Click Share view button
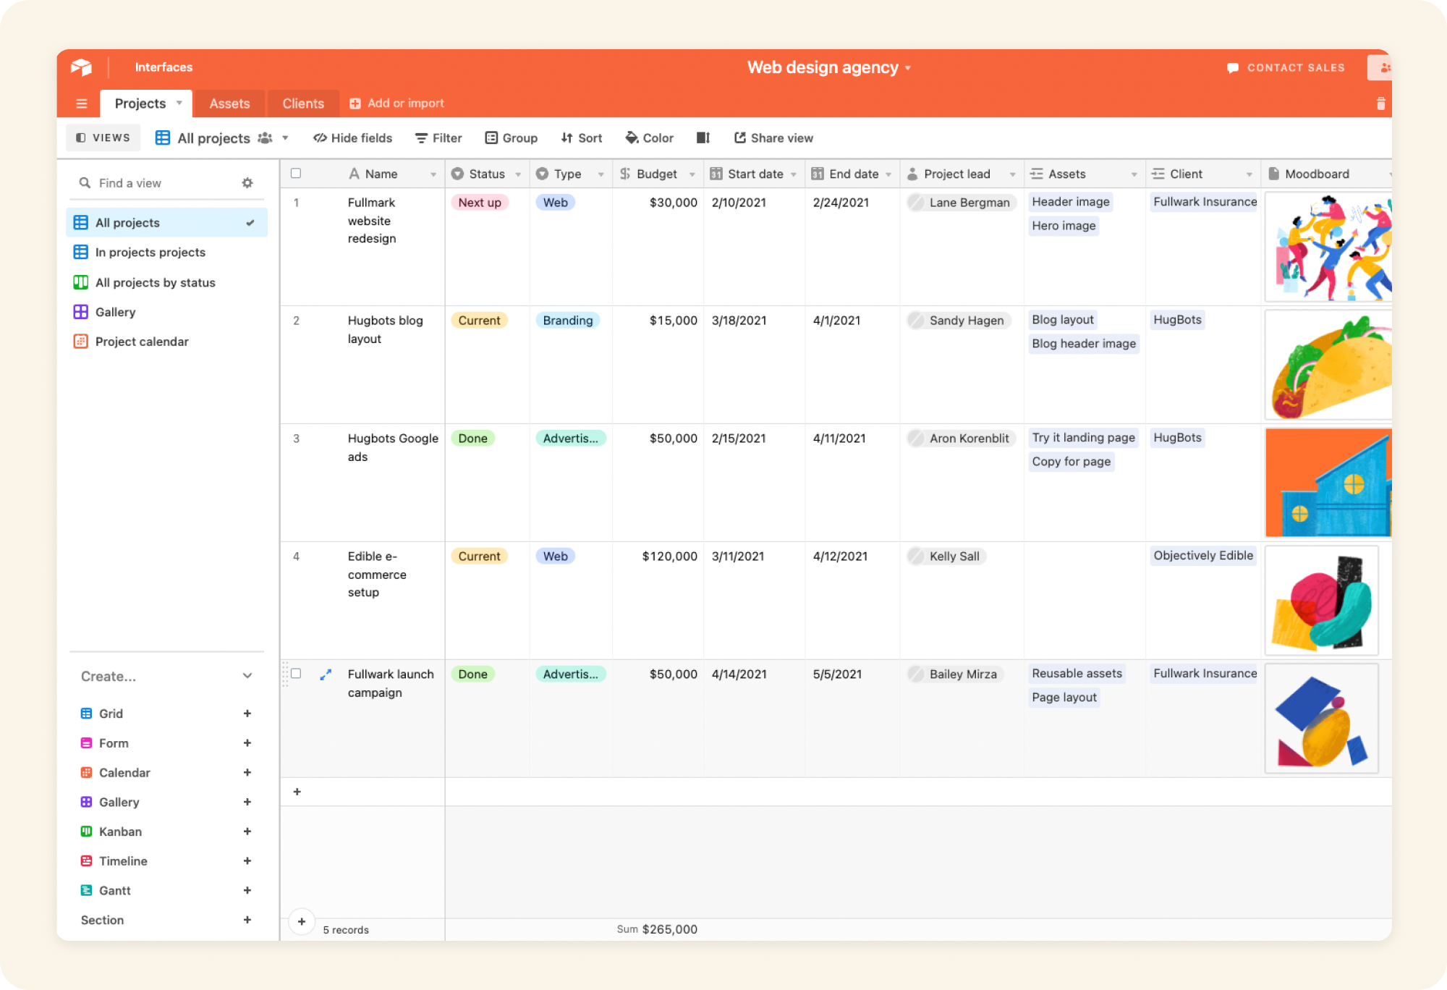This screenshot has height=990, width=1447. (773, 137)
